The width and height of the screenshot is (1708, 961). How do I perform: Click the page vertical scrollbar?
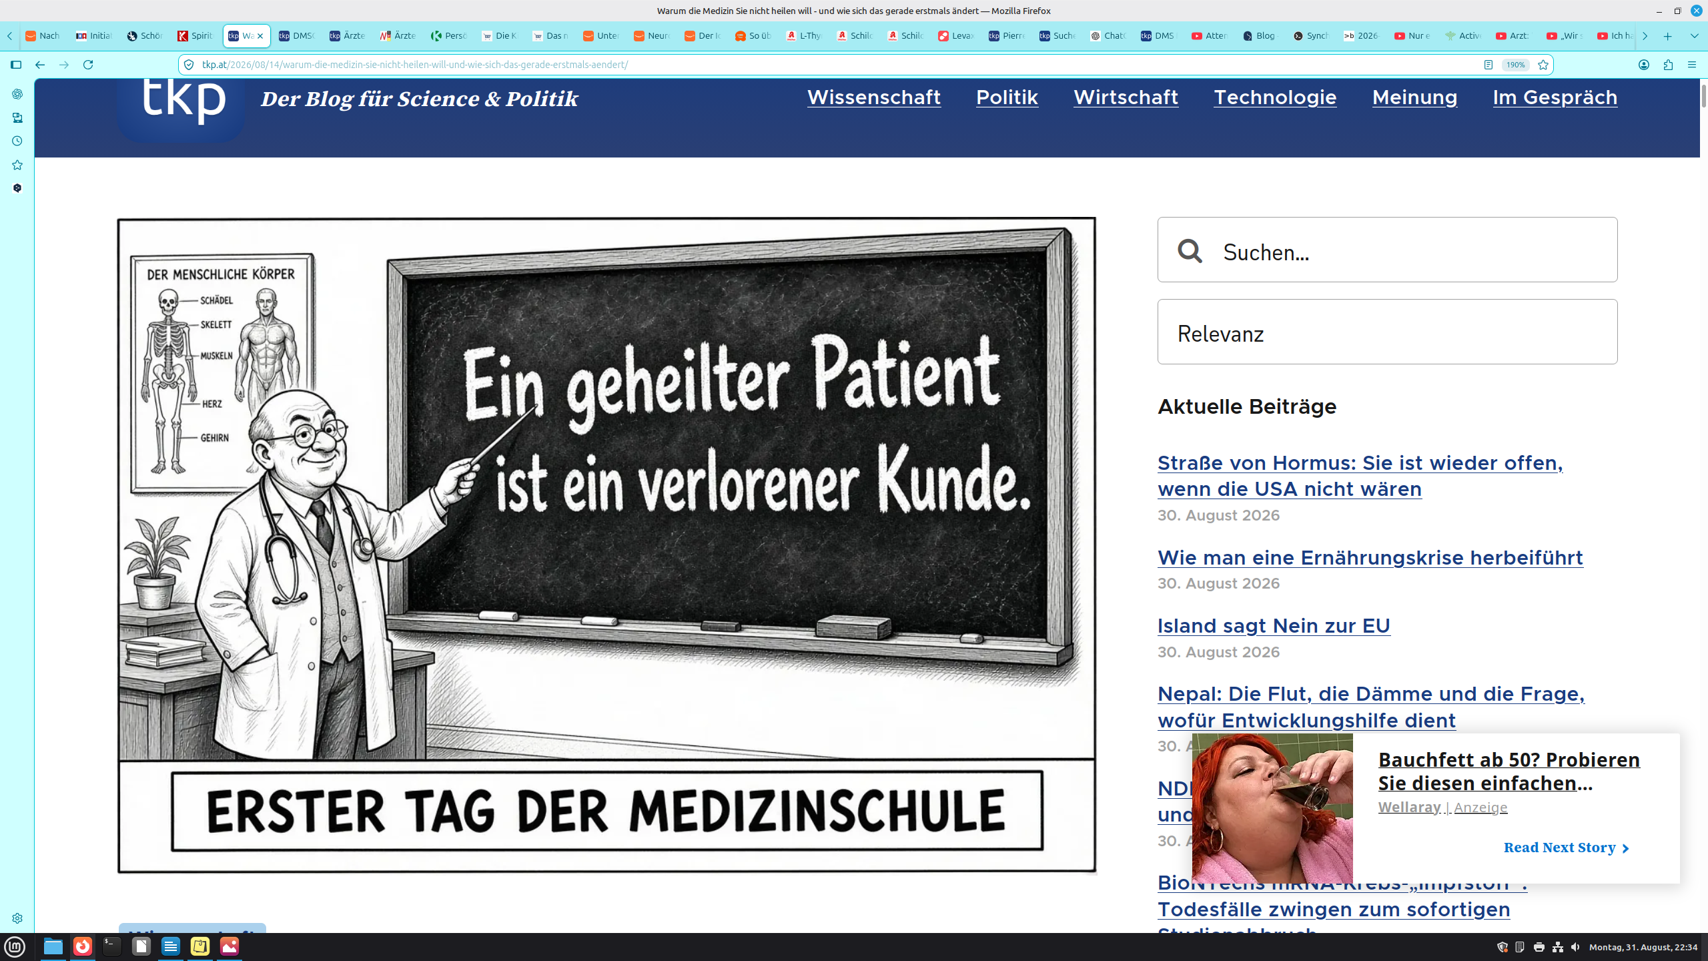[x=1703, y=97]
